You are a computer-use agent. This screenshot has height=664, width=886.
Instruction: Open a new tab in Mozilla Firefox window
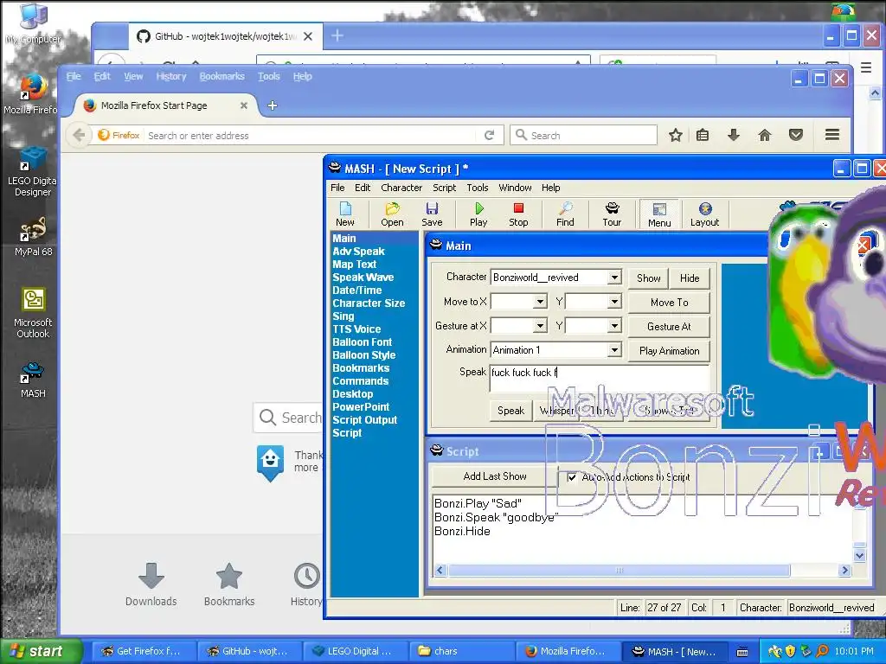(x=273, y=105)
